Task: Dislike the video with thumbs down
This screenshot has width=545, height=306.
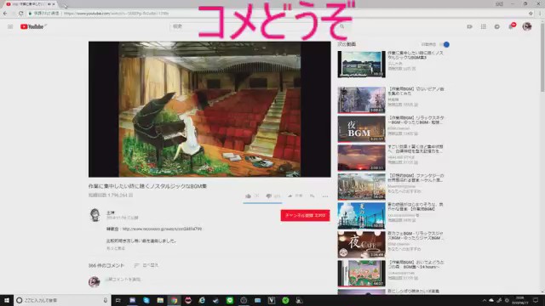Action: (x=269, y=196)
